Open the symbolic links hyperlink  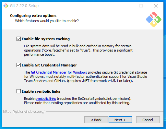tap(46, 99)
